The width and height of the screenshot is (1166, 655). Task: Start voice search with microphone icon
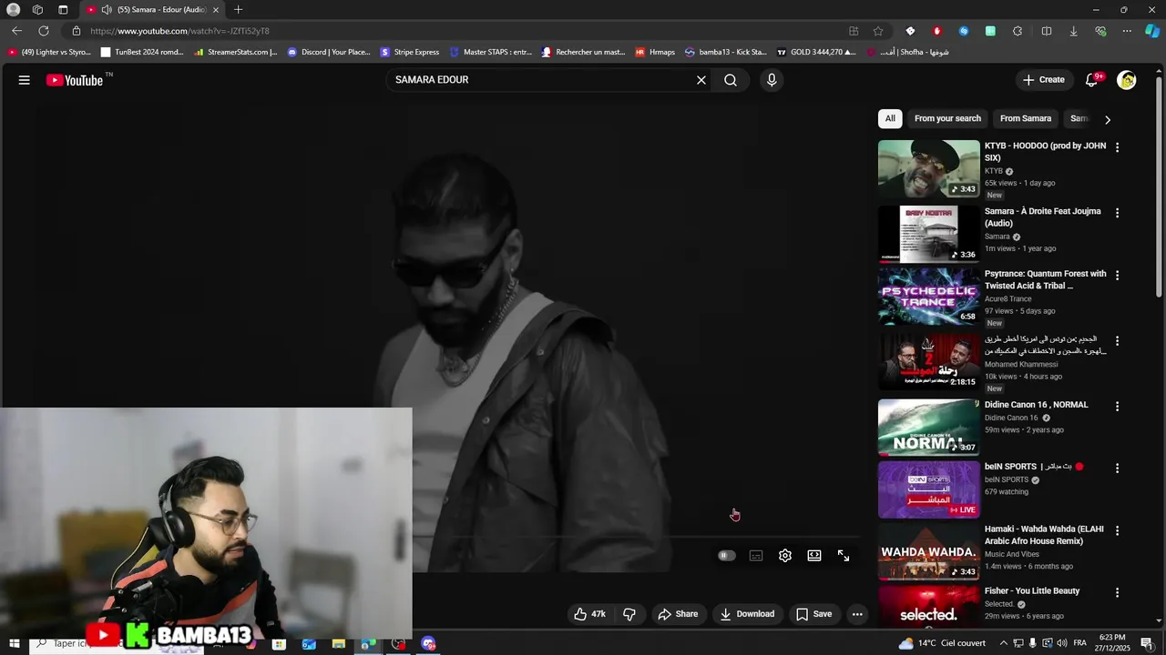tap(772, 80)
